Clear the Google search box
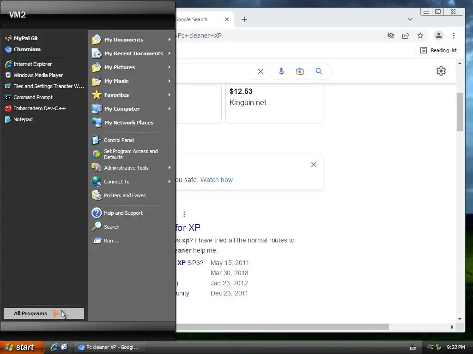 [x=261, y=71]
